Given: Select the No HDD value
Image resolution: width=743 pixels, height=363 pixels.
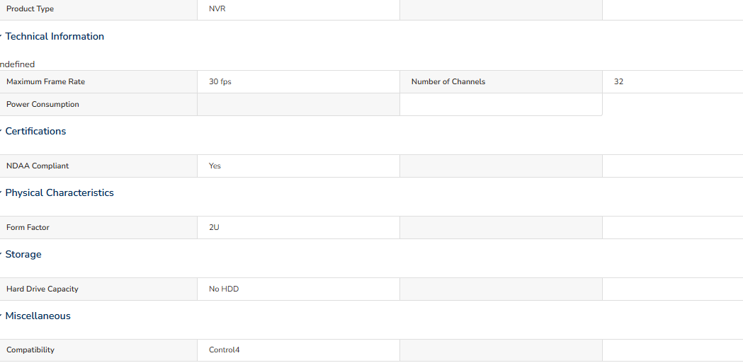Looking at the screenshot, I should (224, 289).
